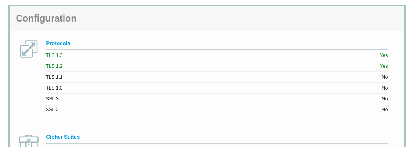Select the TLS 1.0 protocol label

(54, 88)
